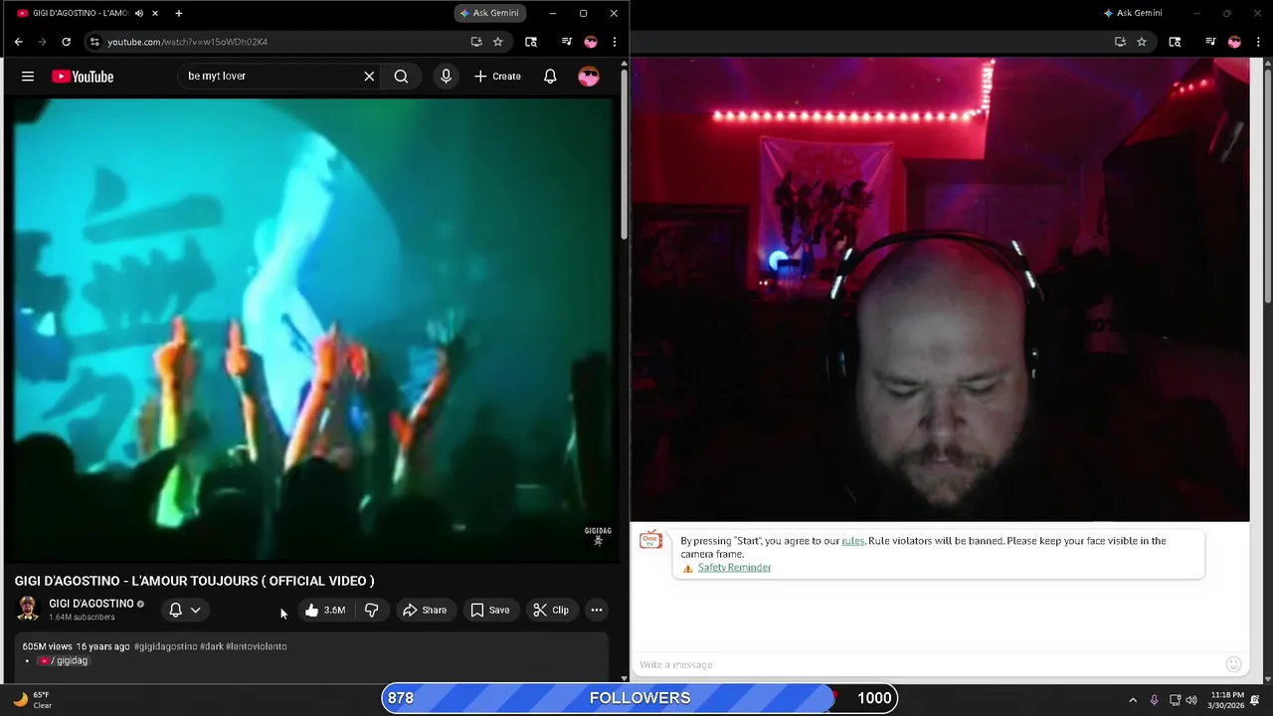Close the GIGI D'AGOSTINO tab
Screen dimensions: 1273x716
click(x=155, y=13)
